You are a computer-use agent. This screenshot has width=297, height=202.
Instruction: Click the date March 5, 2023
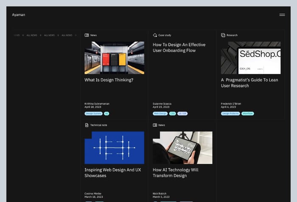point(161,197)
